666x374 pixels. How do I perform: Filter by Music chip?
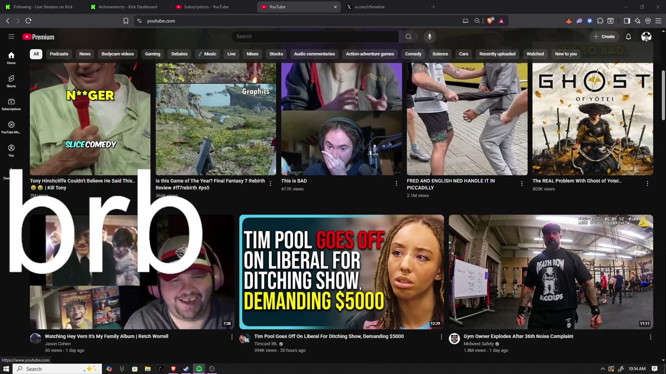coord(207,54)
